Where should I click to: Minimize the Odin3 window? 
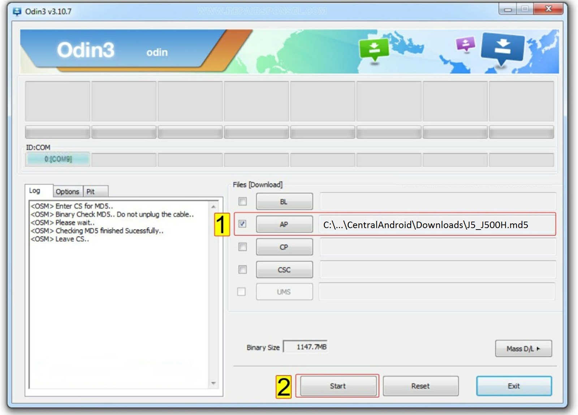508,9
